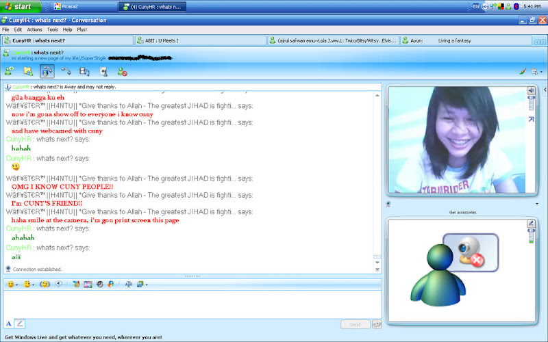Open the Plus! menu
The image size is (548, 342).
click(x=82, y=29)
